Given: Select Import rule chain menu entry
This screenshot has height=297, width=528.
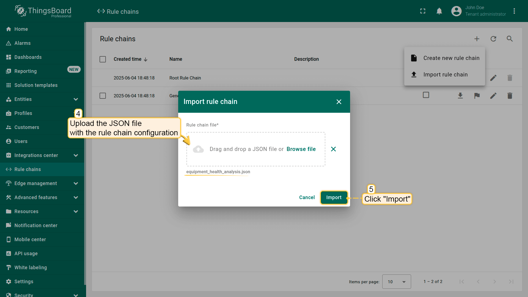Looking at the screenshot, I should point(445,75).
